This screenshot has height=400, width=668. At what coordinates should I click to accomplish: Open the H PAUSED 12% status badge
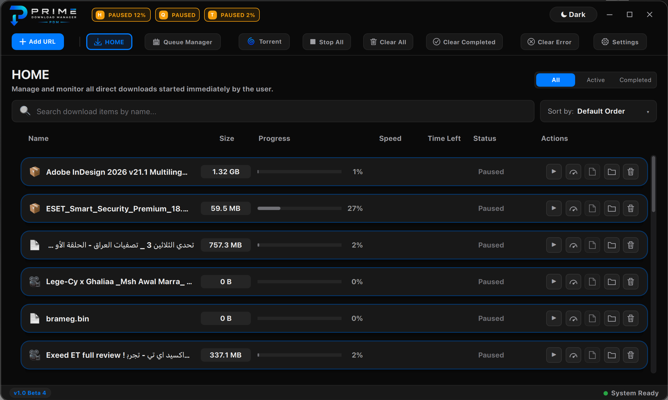coord(121,15)
